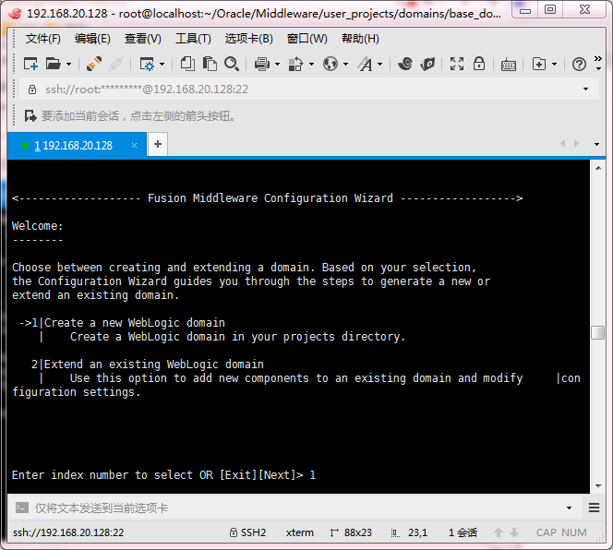Open the 帮助(H) menu
The height and width of the screenshot is (550, 613).
tap(360, 39)
